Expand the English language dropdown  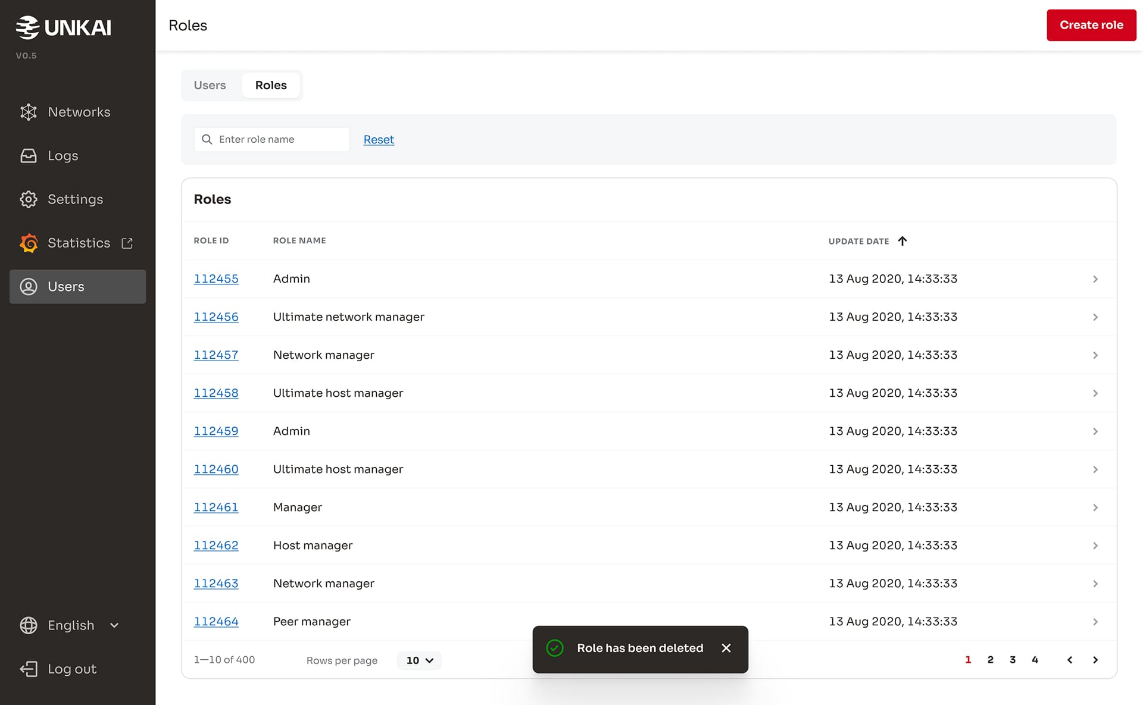pos(114,625)
